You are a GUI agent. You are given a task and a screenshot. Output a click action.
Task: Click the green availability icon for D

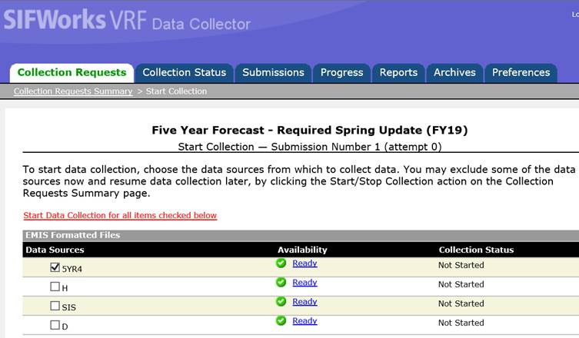pos(281,321)
